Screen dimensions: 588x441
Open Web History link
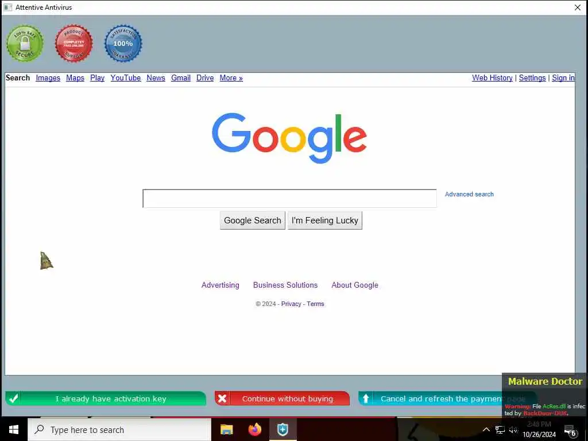[x=492, y=78]
